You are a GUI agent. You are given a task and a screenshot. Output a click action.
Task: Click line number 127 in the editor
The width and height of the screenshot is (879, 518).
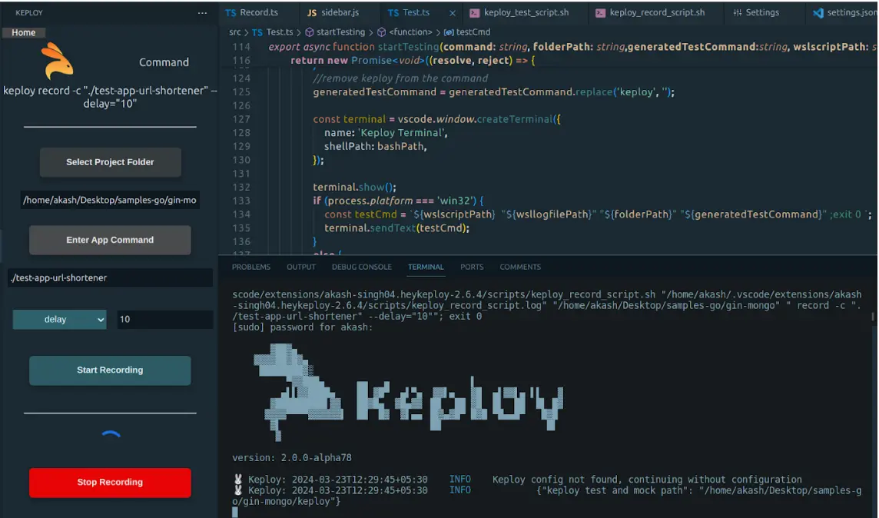click(241, 119)
